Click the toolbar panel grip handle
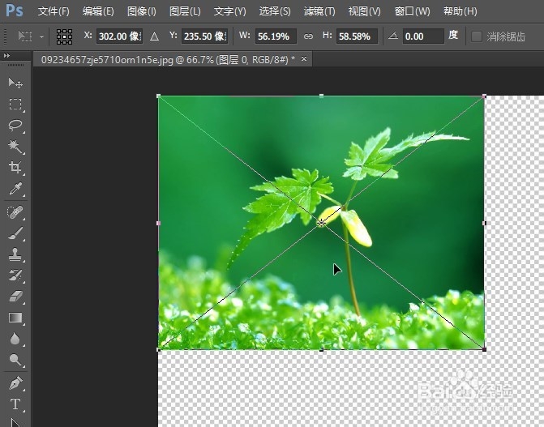This screenshot has width=544, height=427. 15,65
